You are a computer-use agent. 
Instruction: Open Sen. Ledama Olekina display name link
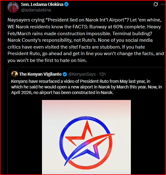click(x=42, y=4)
